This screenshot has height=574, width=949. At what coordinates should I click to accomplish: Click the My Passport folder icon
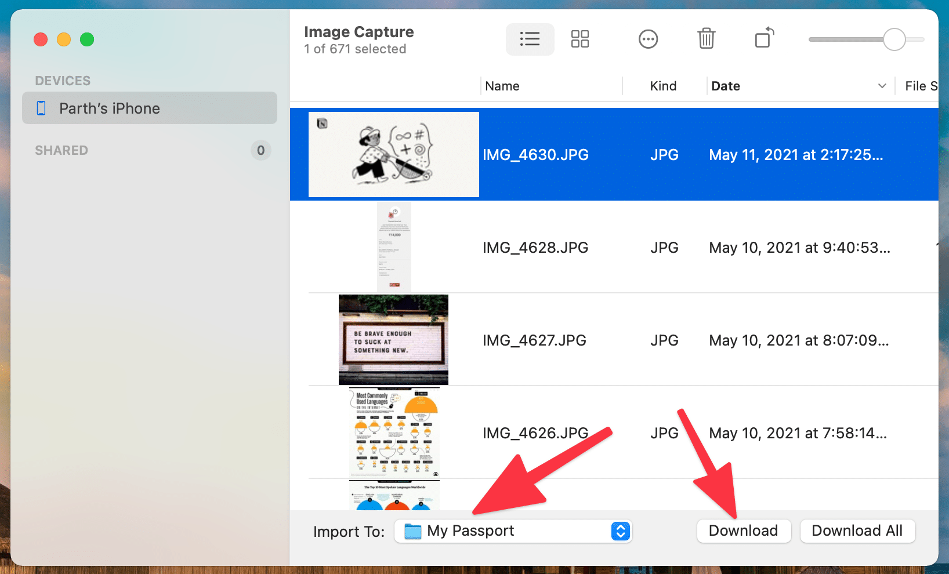pyautogui.click(x=413, y=531)
